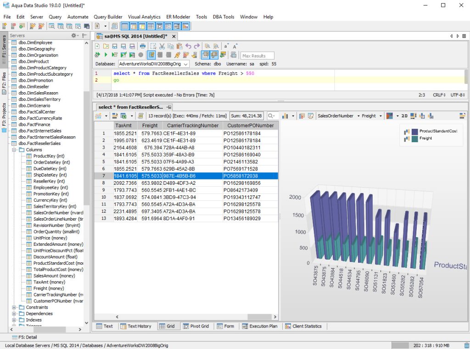This screenshot has height=349, width=470.
Task: Open the SalesOrderNumber axis dropdown
Action: point(359,116)
